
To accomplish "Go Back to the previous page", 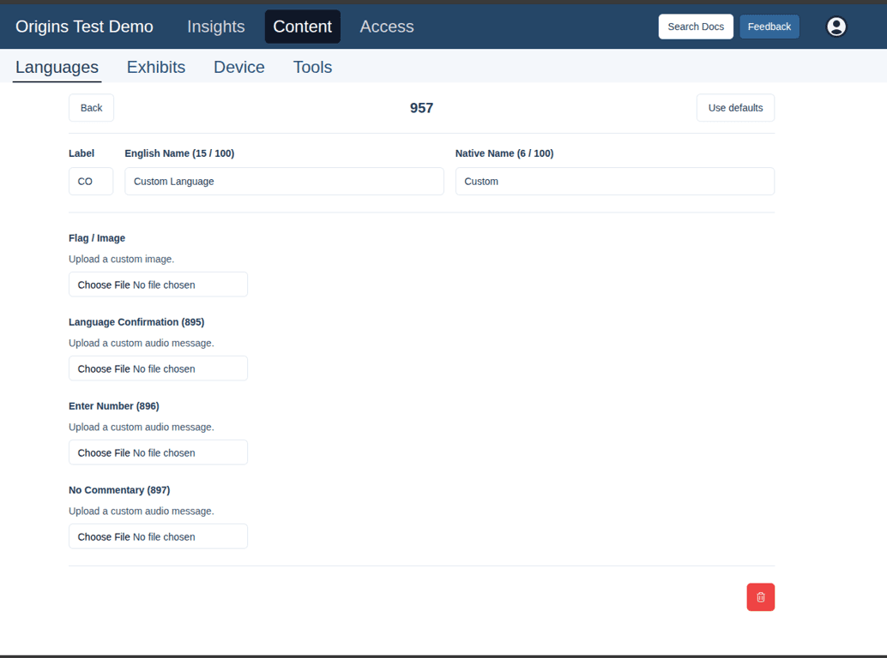I will [91, 108].
